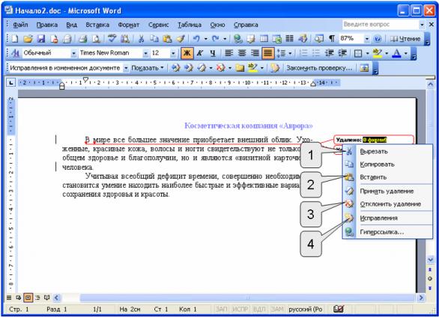
Task: Open the Print Preview icon
Action: (x=96, y=39)
